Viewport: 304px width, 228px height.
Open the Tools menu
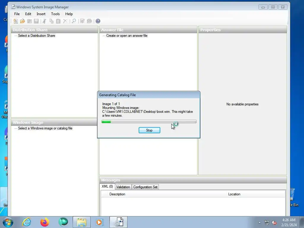[x=55, y=14]
